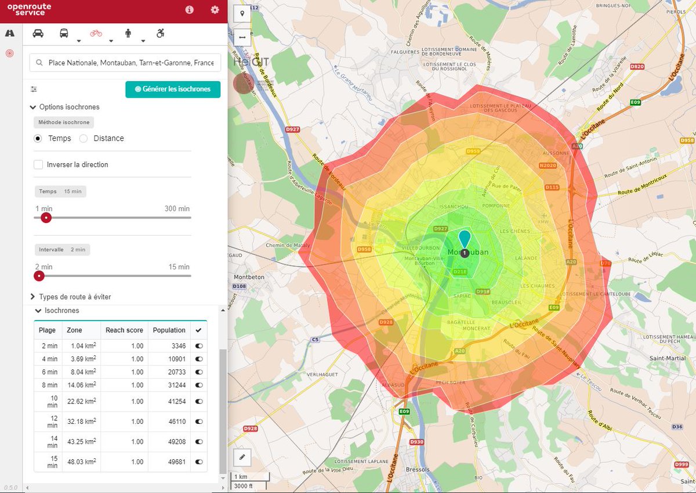
Task: Click the Place Nationale address search field
Action: pos(125,63)
